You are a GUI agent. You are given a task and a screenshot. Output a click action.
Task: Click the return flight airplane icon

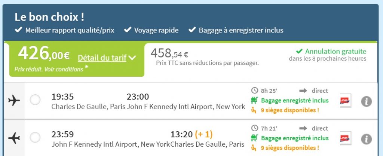14,138
